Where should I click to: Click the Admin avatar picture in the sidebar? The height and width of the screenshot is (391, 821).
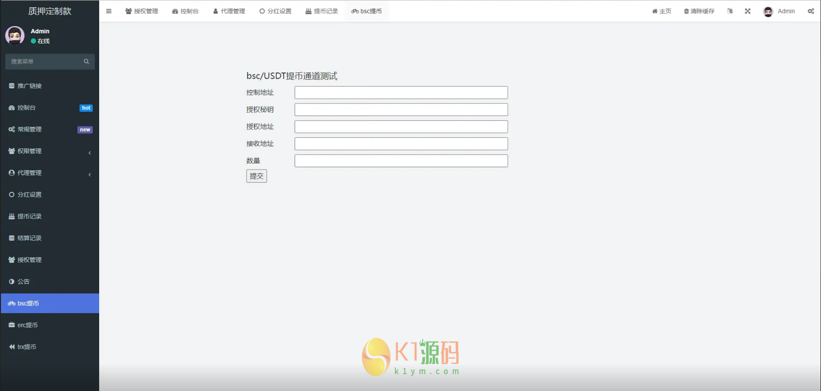point(15,36)
